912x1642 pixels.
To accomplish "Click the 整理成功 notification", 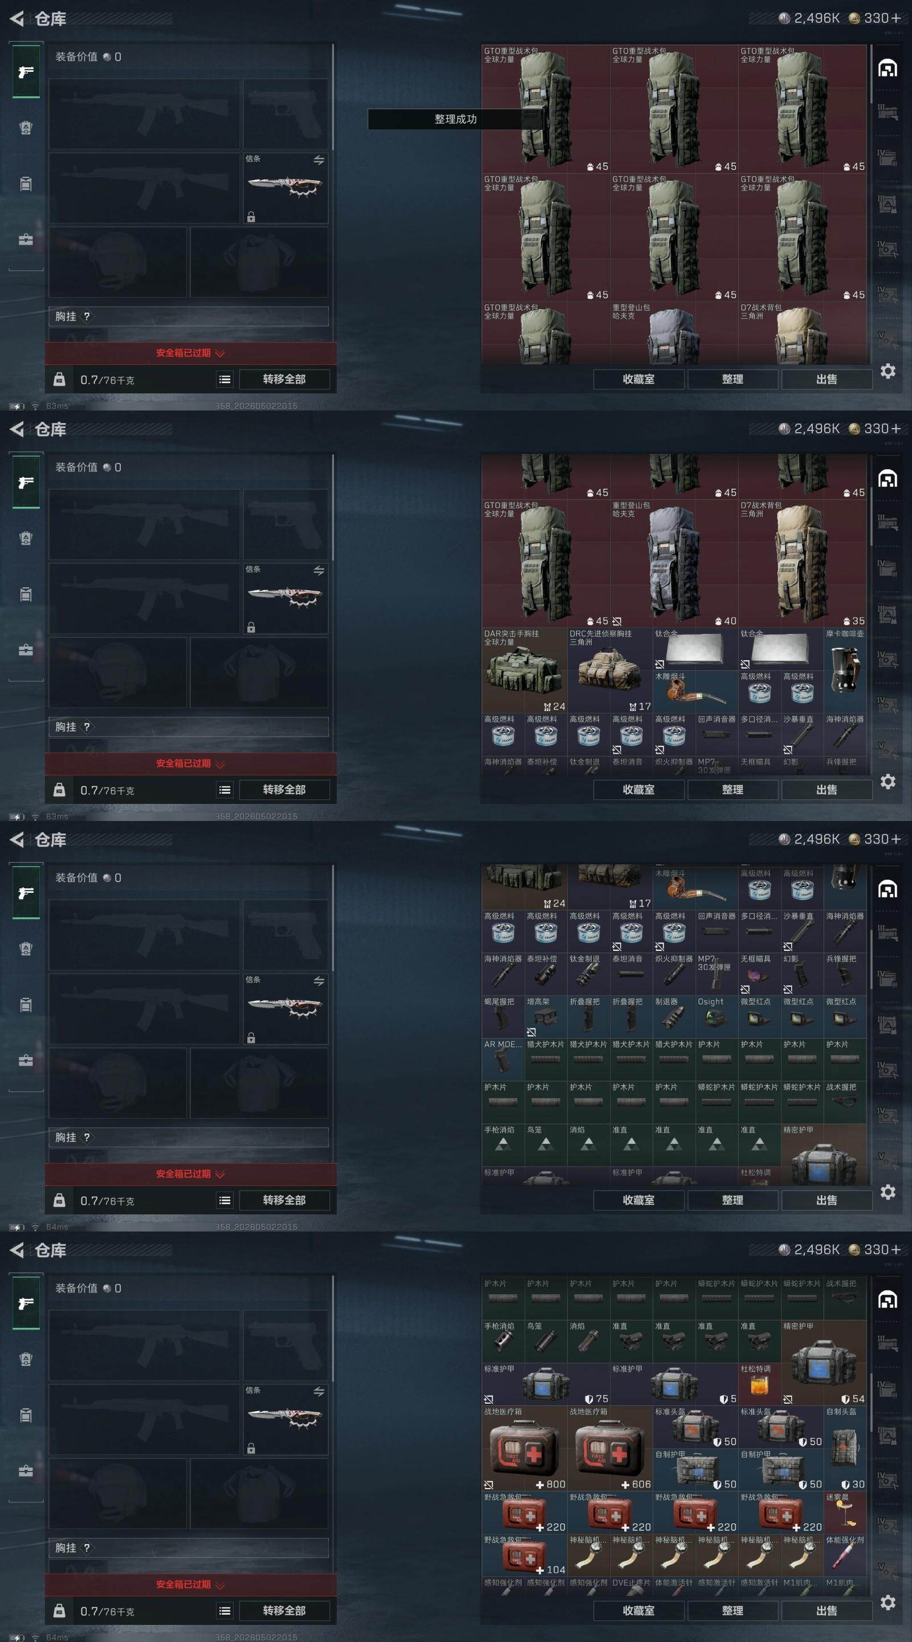I will click(x=455, y=119).
